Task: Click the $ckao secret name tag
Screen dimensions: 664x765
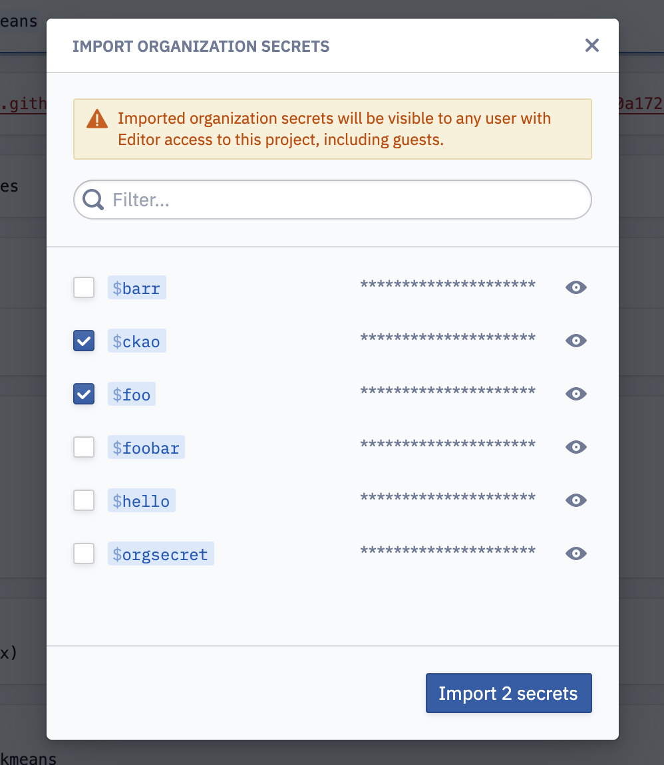Action: pos(136,341)
